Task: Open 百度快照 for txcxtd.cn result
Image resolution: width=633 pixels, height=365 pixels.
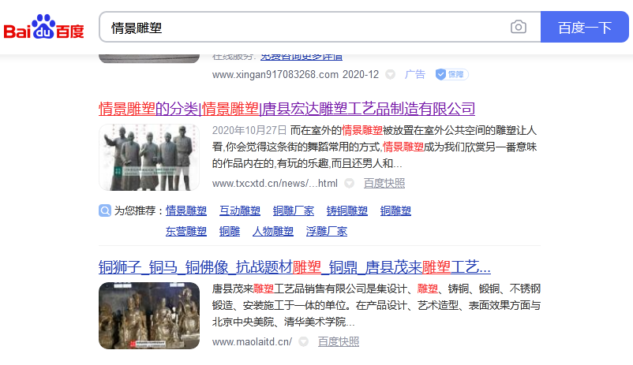Action: (x=384, y=184)
